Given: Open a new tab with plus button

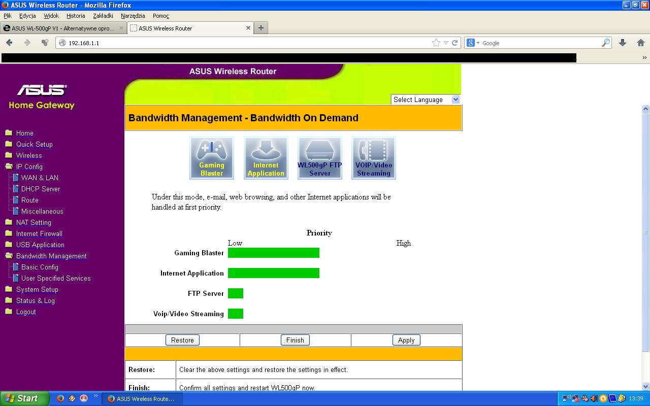Looking at the screenshot, I should click(x=261, y=28).
